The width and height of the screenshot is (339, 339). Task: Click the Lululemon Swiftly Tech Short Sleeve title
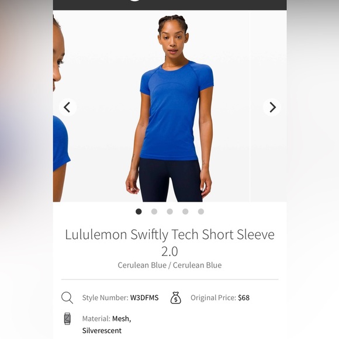coord(169,243)
